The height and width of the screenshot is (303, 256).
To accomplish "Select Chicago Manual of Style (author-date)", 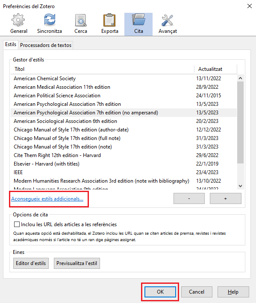I will point(124,130).
